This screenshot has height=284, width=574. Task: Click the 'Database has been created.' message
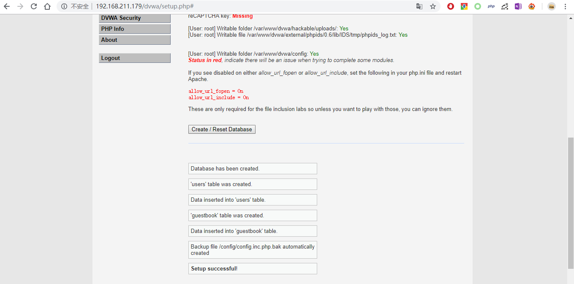click(x=253, y=168)
